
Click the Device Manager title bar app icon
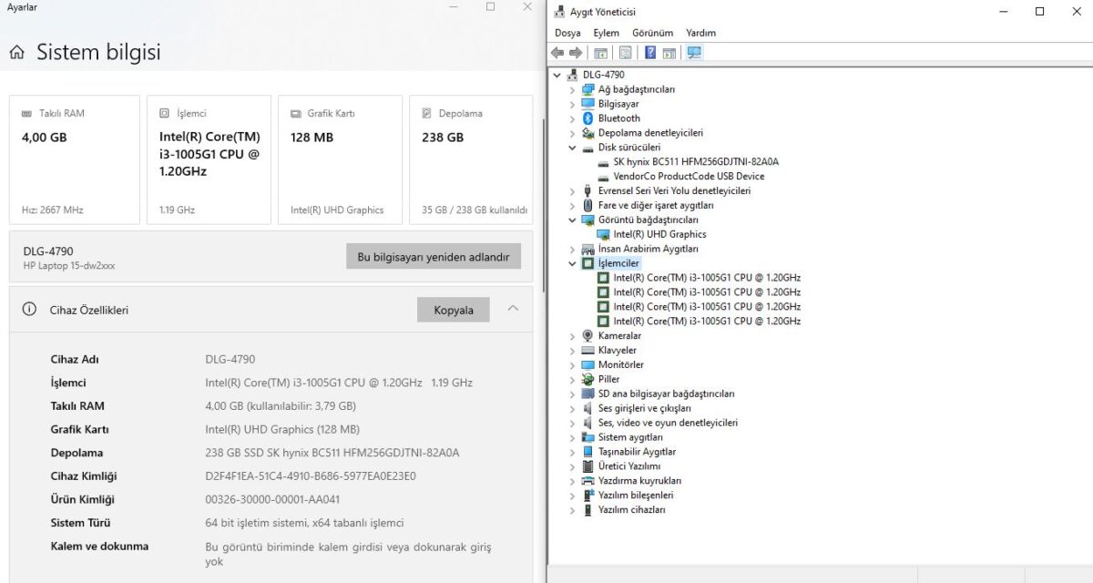[560, 12]
